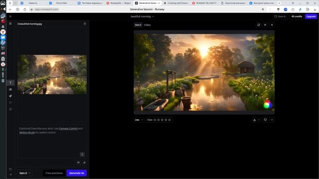Show generation details icon above the result
Viewport: 319px width, 179px height.
(265, 25)
